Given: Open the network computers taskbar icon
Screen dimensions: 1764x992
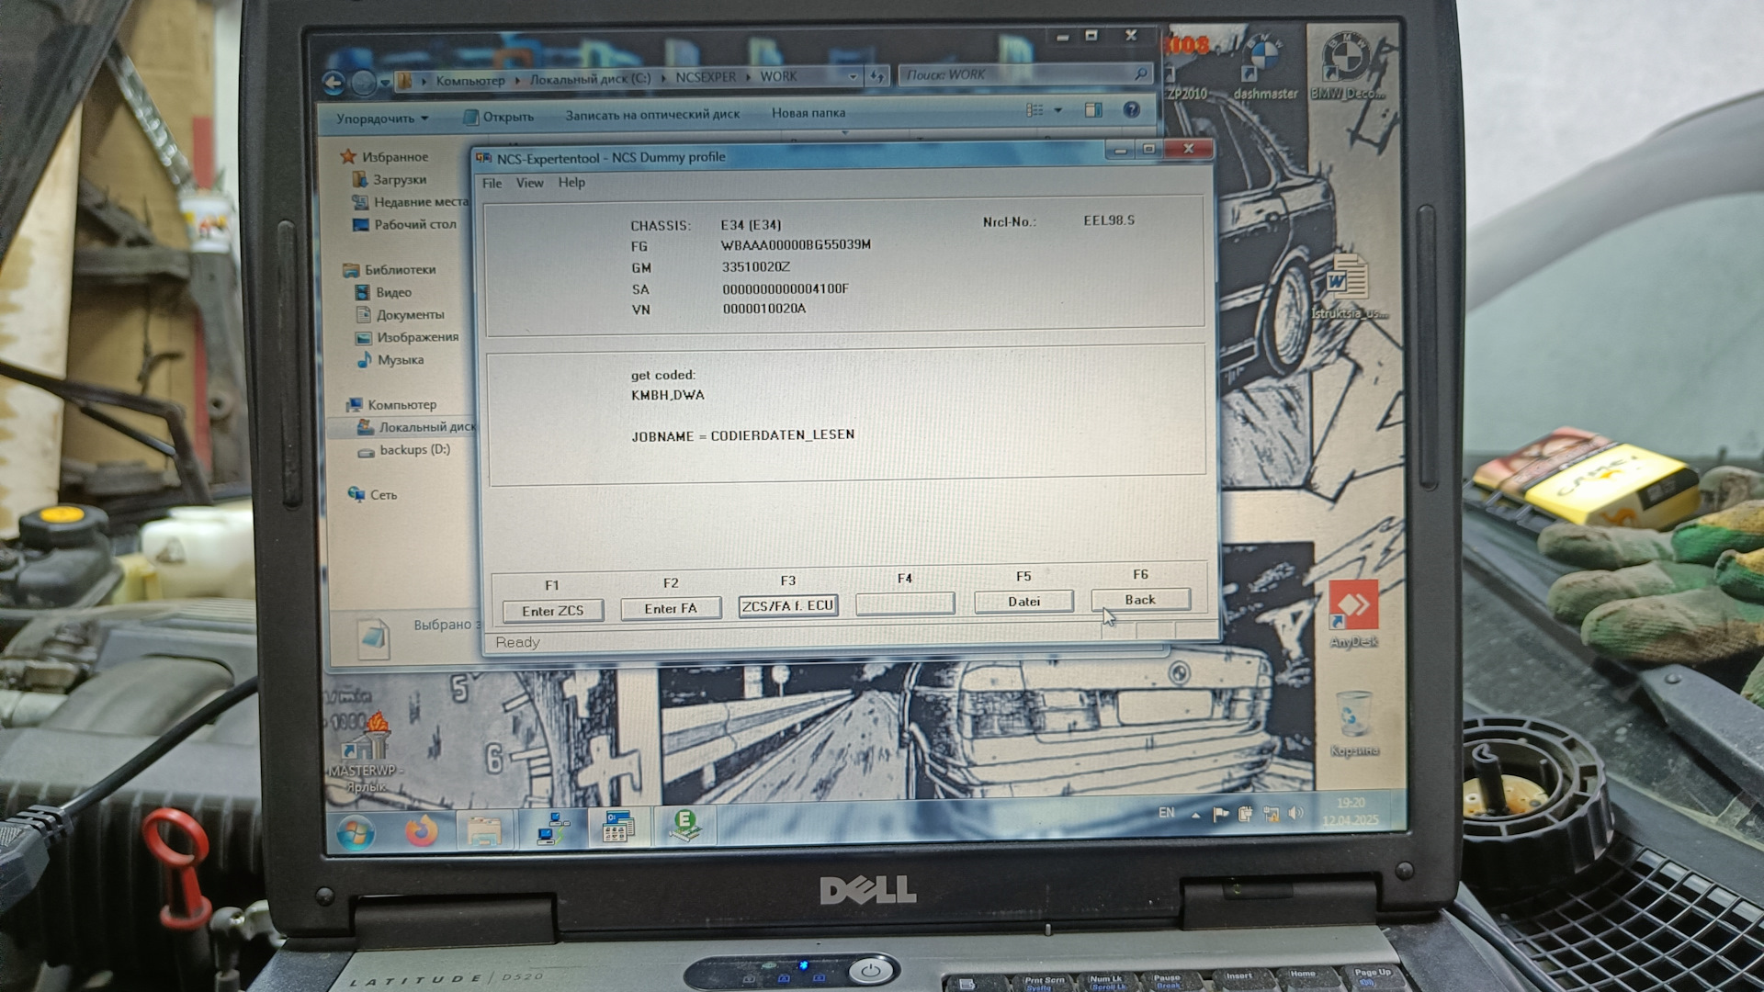Looking at the screenshot, I should coord(552,829).
